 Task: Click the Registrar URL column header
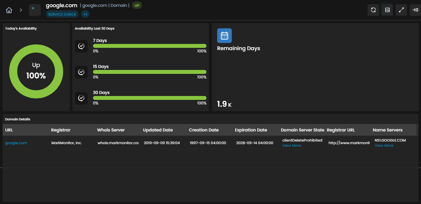(x=341, y=130)
